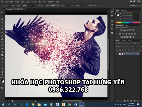Add Brightness/Contrast adjustment icon
The width and height of the screenshot is (142, 107).
(121, 30)
